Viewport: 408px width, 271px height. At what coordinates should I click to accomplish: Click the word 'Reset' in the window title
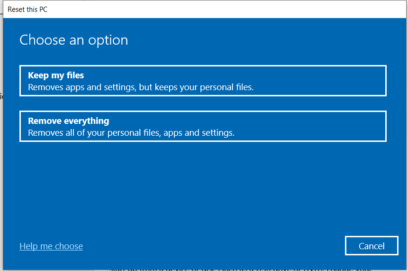(16, 9)
